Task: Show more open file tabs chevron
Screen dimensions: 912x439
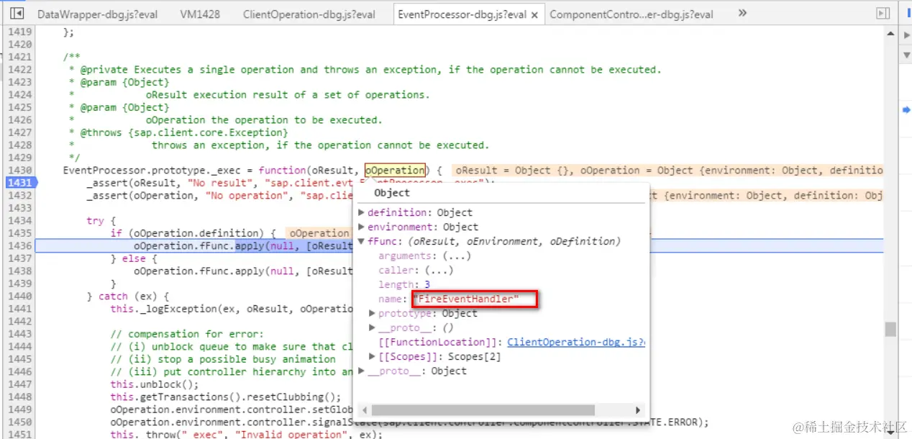Action: tap(742, 13)
